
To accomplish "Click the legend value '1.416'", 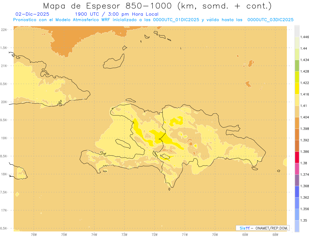I will [x=305, y=94].
